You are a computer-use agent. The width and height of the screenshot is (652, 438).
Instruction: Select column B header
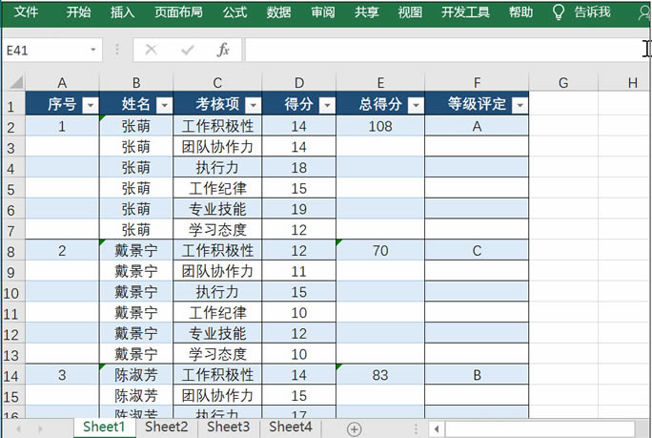pyautogui.click(x=136, y=82)
